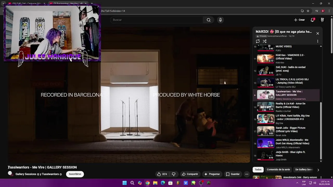Viewport: 333px width, 187px height.
Task: Open Copilot from taskbar
Action: [140, 183]
